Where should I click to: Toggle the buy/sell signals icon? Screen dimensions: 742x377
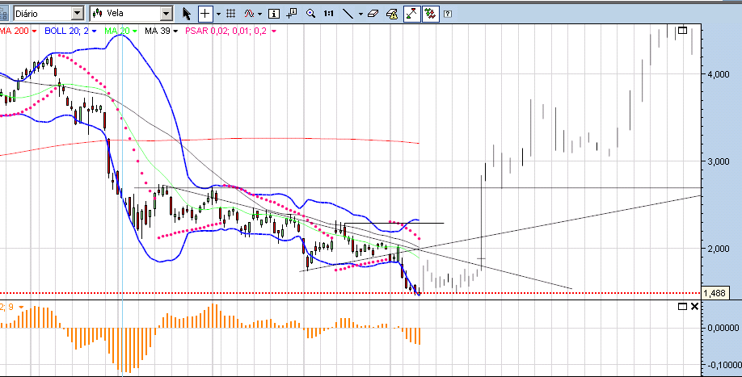(x=430, y=14)
